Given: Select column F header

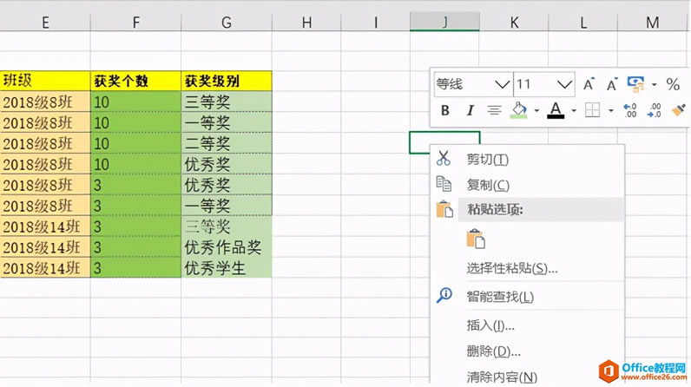Looking at the screenshot, I should (x=135, y=22).
